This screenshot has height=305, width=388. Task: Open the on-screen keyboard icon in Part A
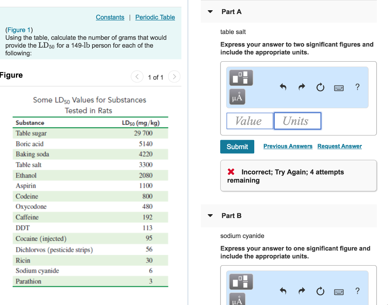click(x=338, y=87)
